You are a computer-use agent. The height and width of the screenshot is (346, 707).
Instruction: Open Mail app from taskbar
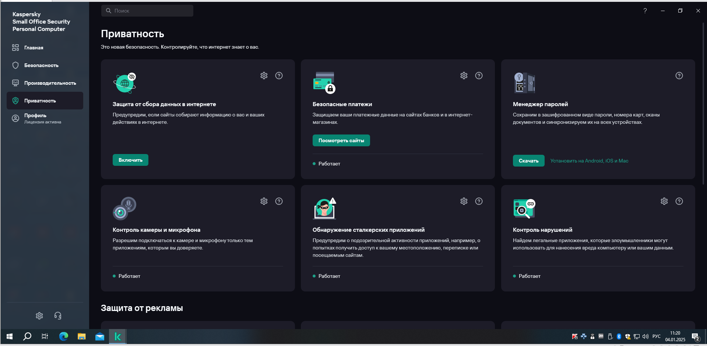coord(100,336)
